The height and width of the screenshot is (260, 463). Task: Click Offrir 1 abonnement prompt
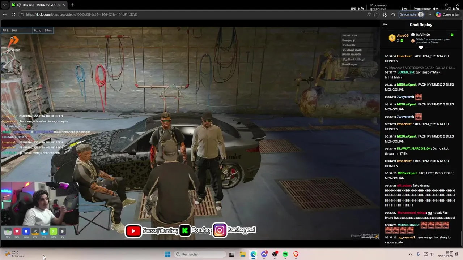(433, 41)
